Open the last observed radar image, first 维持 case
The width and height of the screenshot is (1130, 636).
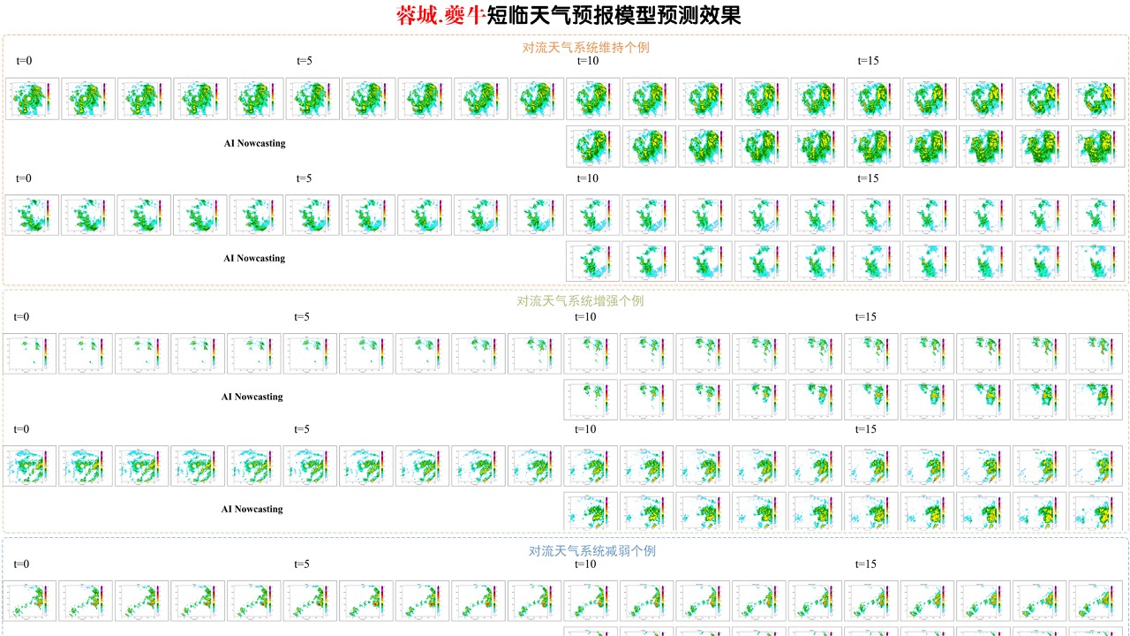(1097, 99)
